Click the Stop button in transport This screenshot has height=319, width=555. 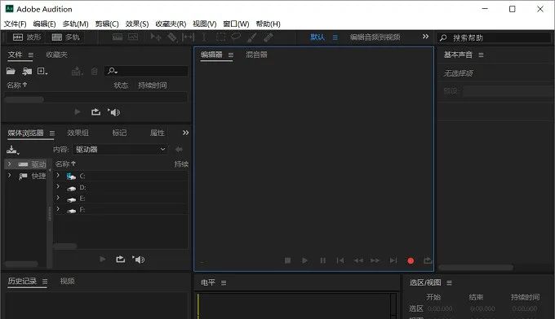(287, 260)
